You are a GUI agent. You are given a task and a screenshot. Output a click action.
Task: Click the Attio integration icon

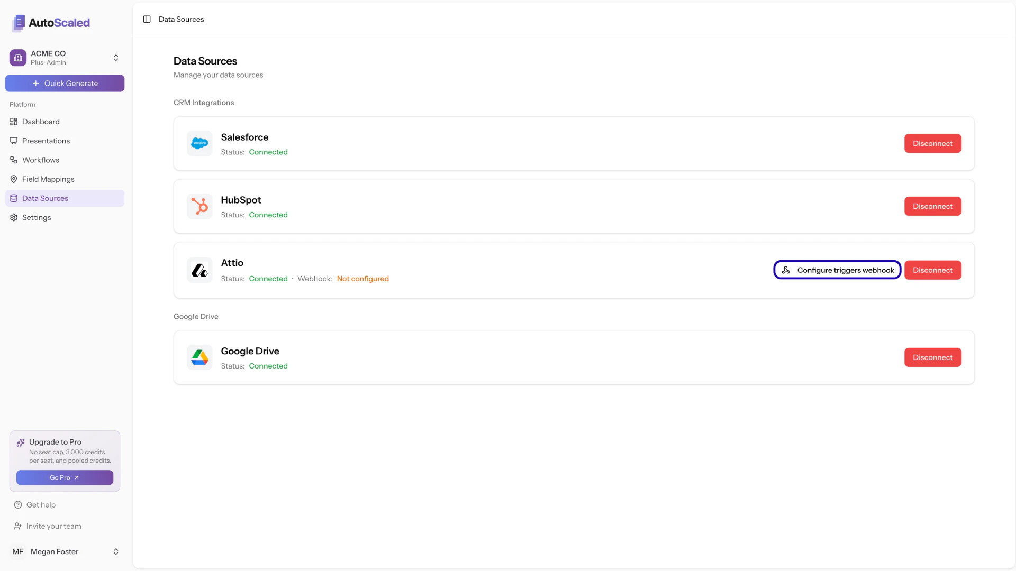pos(199,270)
